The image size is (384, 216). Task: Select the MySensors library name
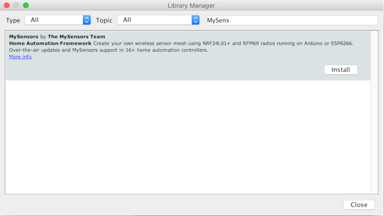[24, 36]
